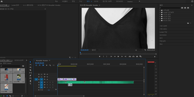Select the Razor tool
The image size is (194, 97).
pyautogui.click(x=31, y=70)
